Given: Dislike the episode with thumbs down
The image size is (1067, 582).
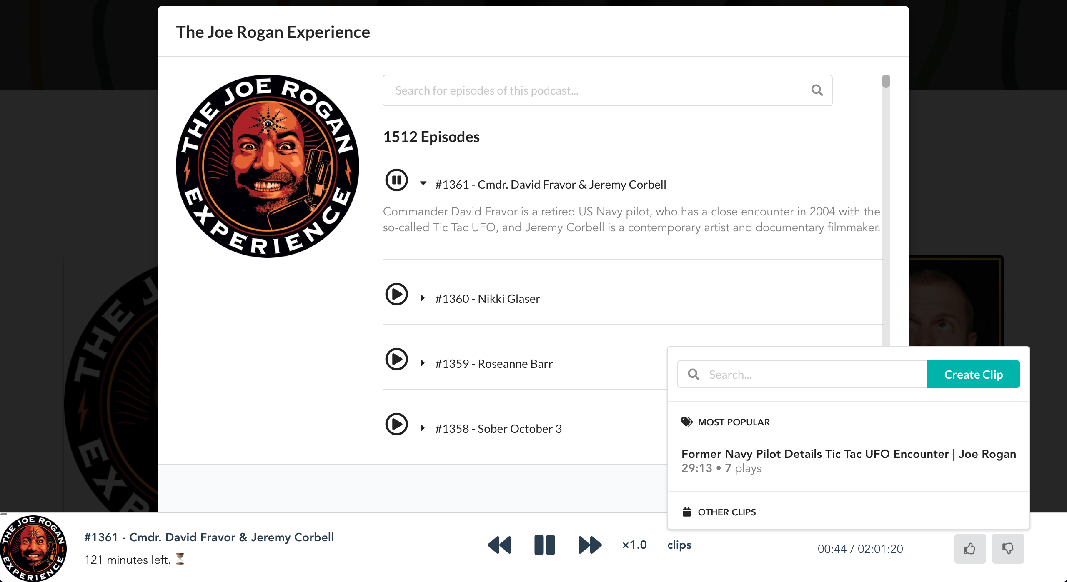Looking at the screenshot, I should 1008,549.
